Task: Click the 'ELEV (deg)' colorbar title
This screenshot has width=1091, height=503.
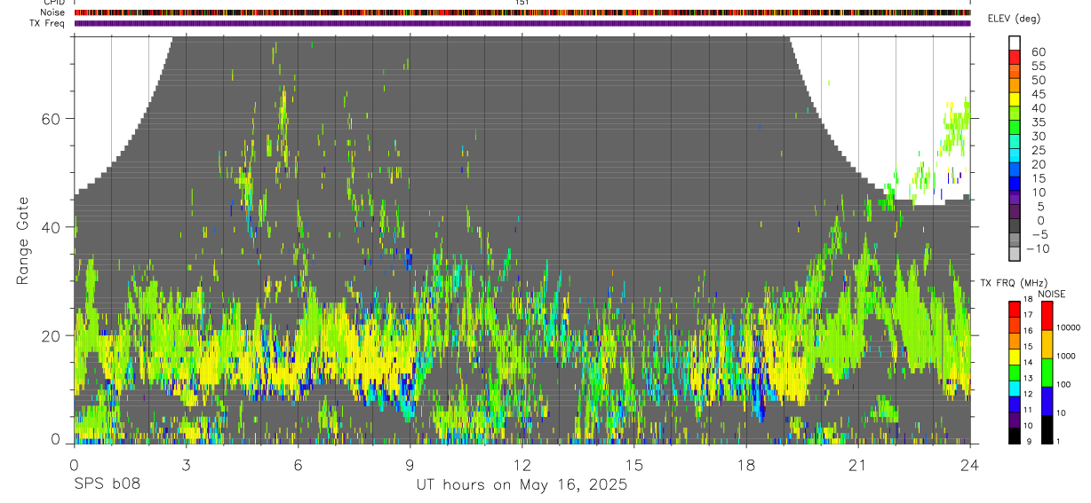Action: [1014, 19]
